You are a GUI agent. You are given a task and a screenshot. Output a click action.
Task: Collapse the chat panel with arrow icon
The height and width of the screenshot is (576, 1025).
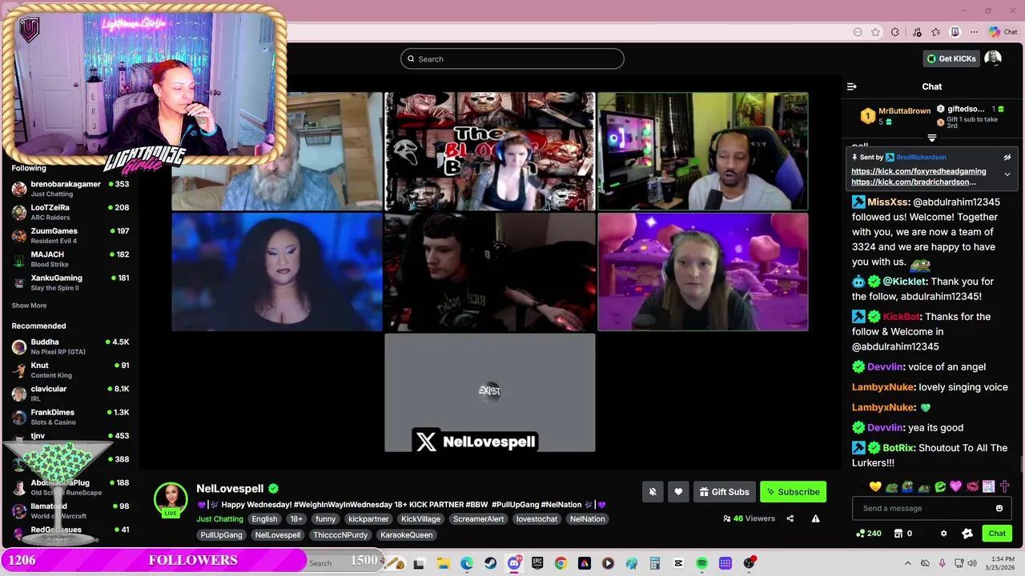852,86
